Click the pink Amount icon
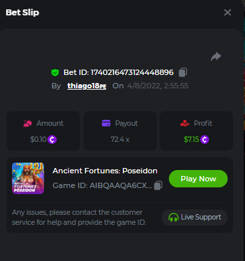Screen dimensions: 245x261 [x=27, y=123]
